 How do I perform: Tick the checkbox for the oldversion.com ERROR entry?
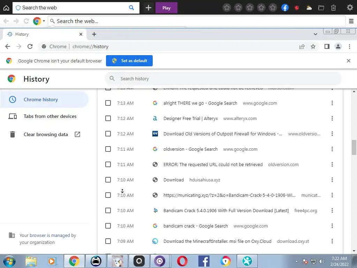108,164
